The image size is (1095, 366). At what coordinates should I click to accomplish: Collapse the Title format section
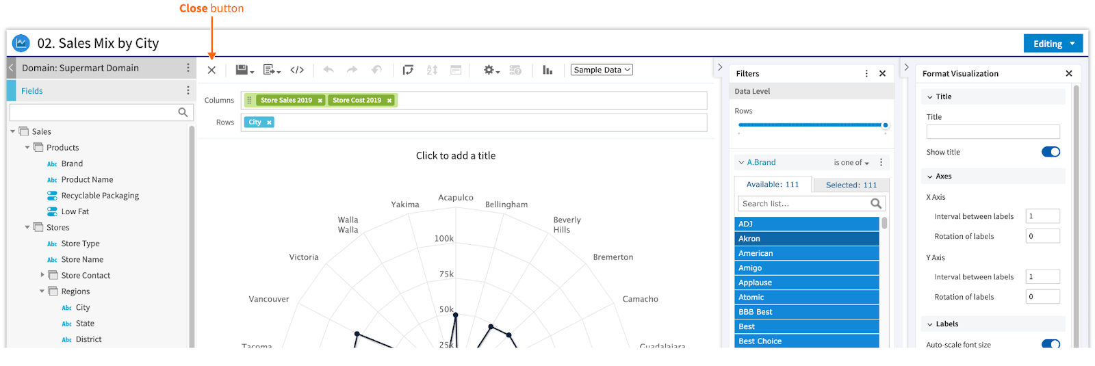tap(930, 97)
